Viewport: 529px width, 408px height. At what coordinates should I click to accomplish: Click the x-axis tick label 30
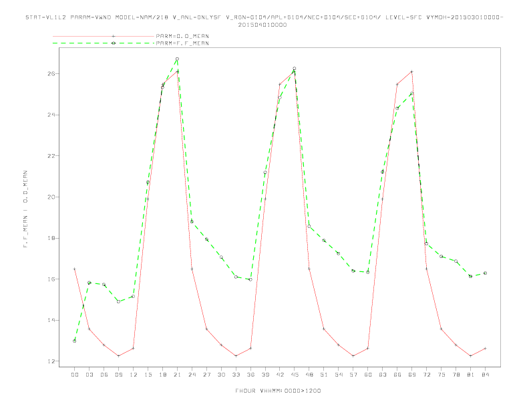coord(221,375)
